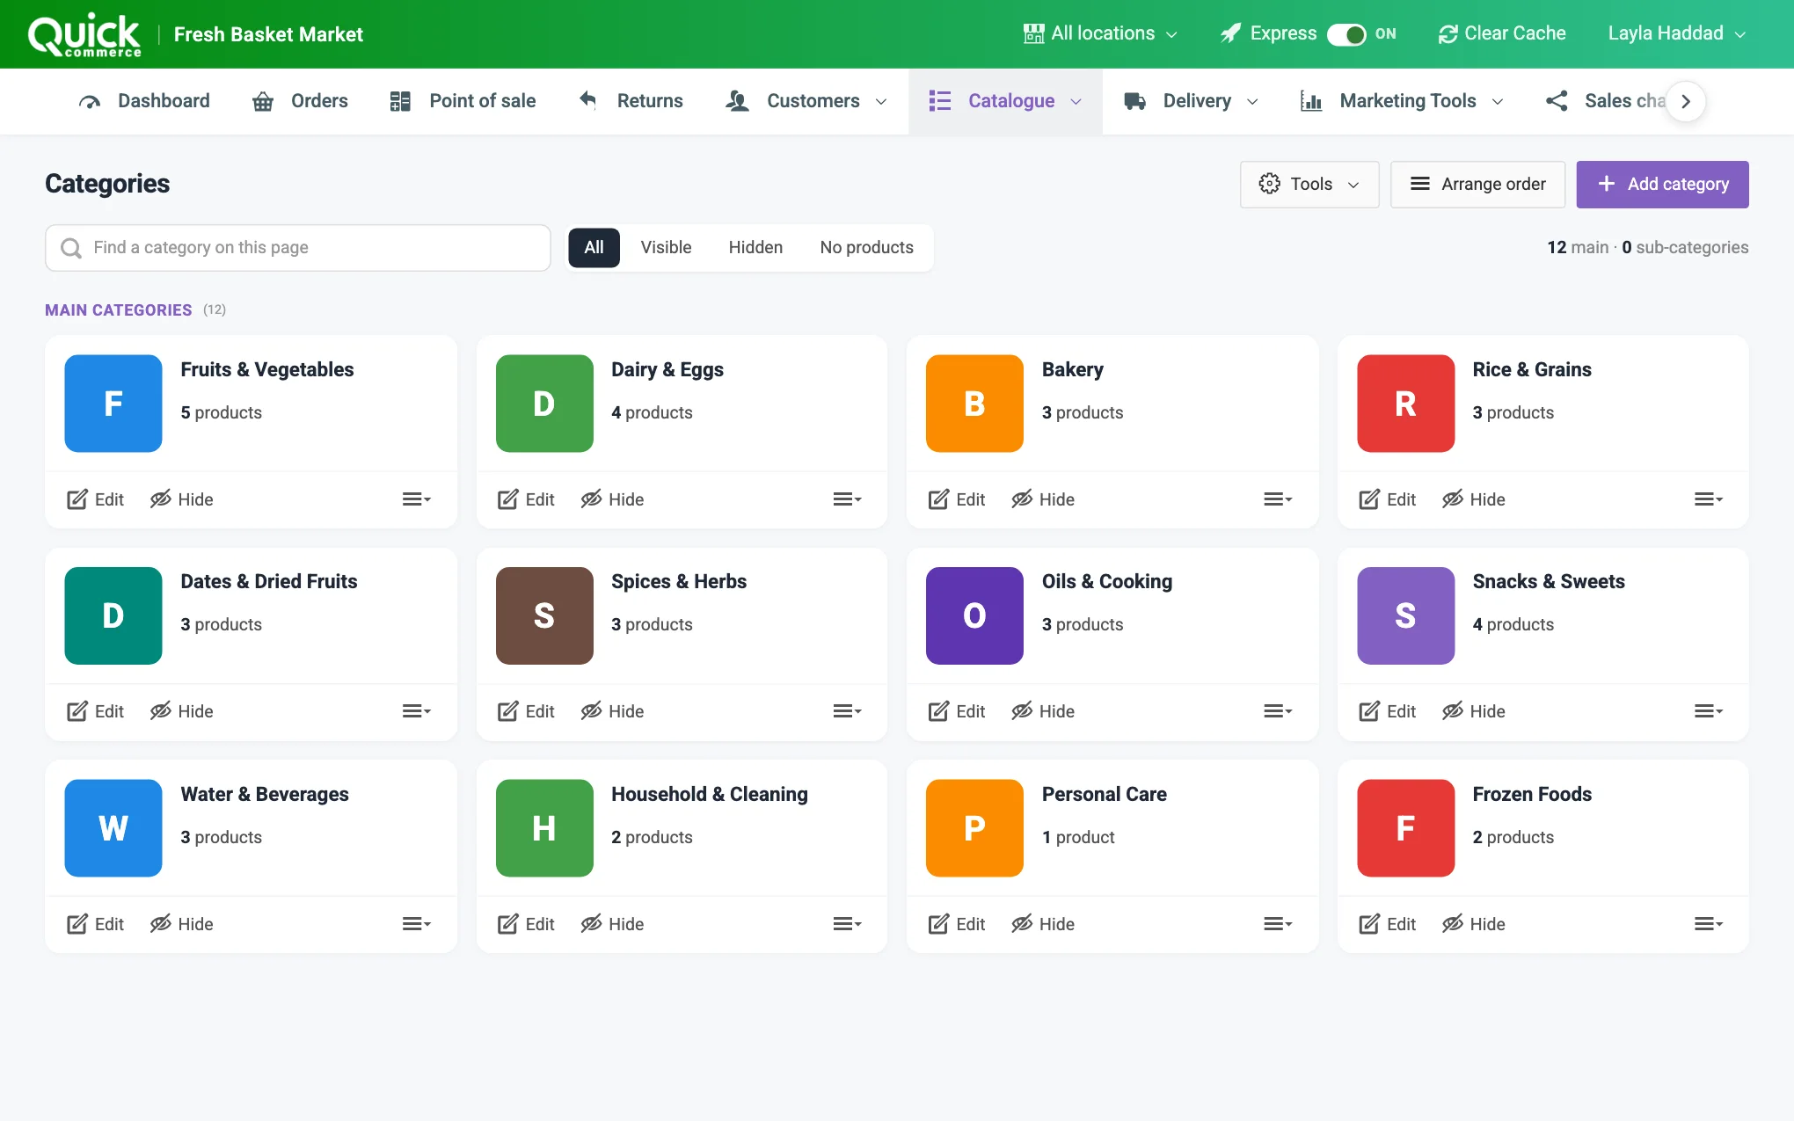Hide the Water & Beverages category
1794x1121 pixels.
[181, 924]
